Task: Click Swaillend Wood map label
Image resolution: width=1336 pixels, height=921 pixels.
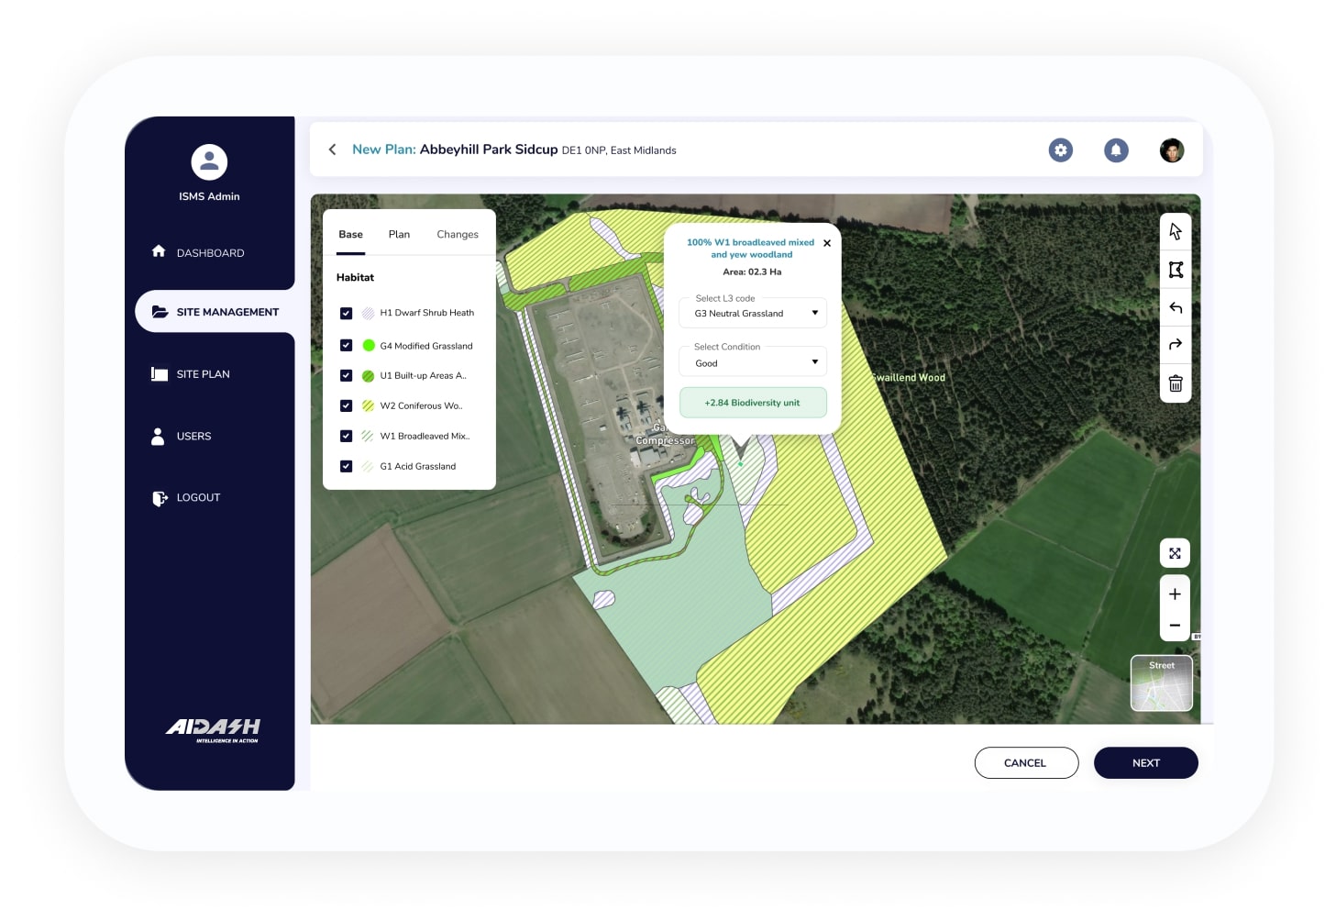Action: click(907, 378)
